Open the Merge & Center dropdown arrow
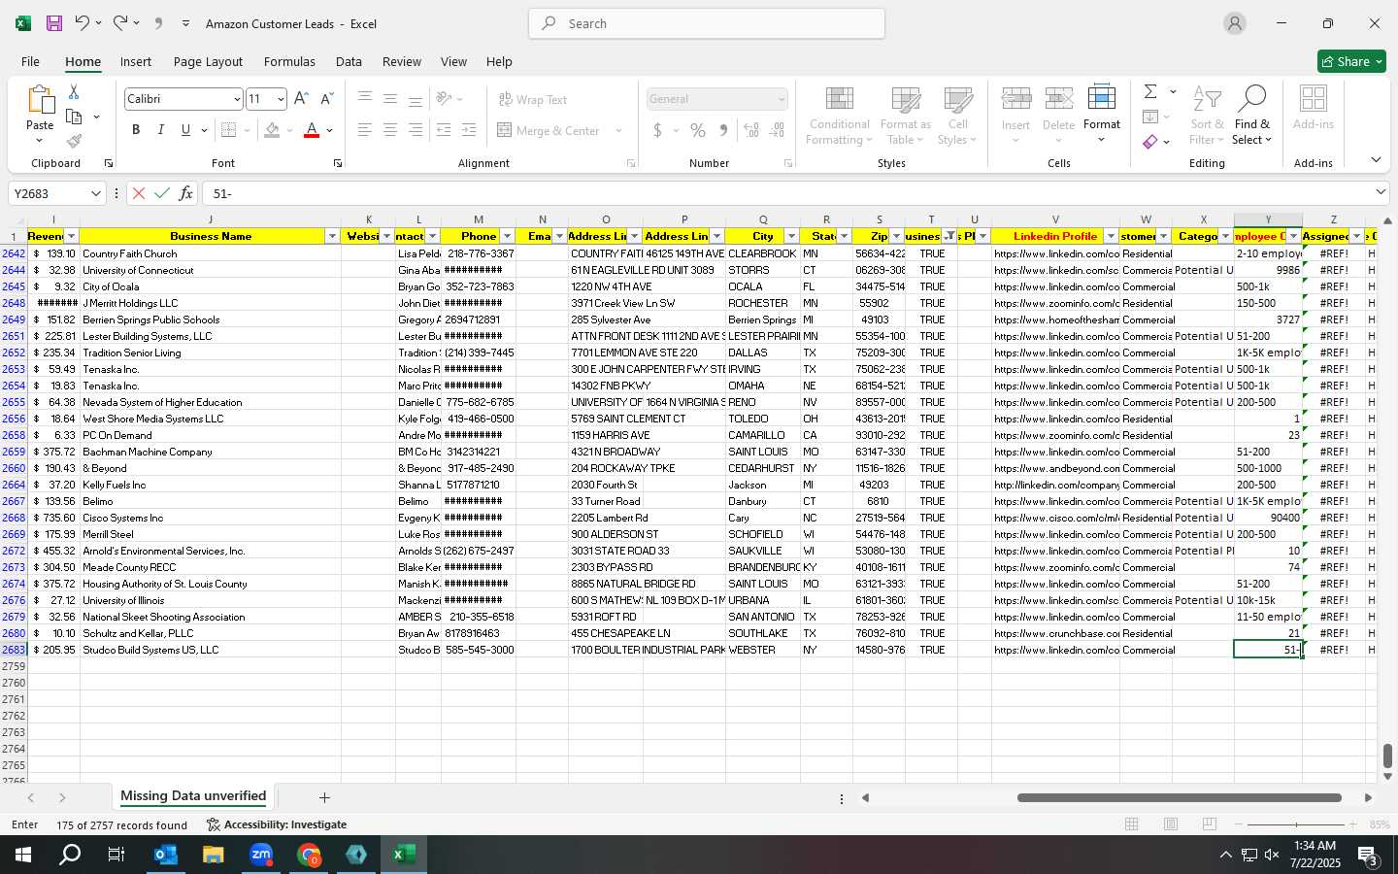This screenshot has height=874, width=1398. (618, 130)
